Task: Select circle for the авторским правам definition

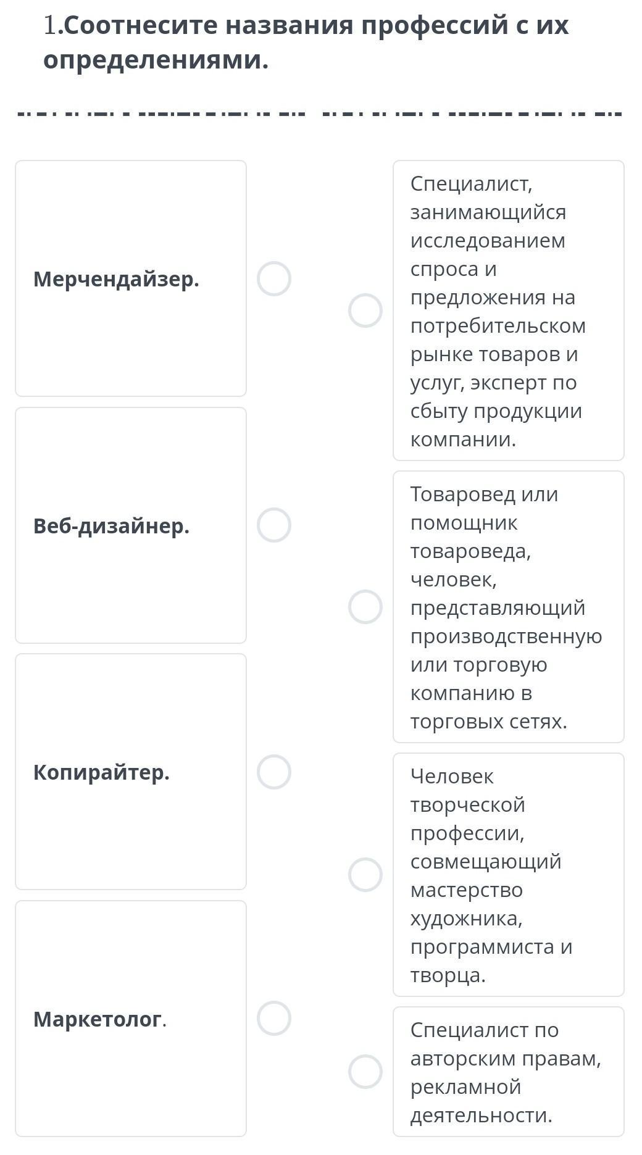Action: point(365,1072)
